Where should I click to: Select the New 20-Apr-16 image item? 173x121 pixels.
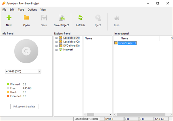127,43
